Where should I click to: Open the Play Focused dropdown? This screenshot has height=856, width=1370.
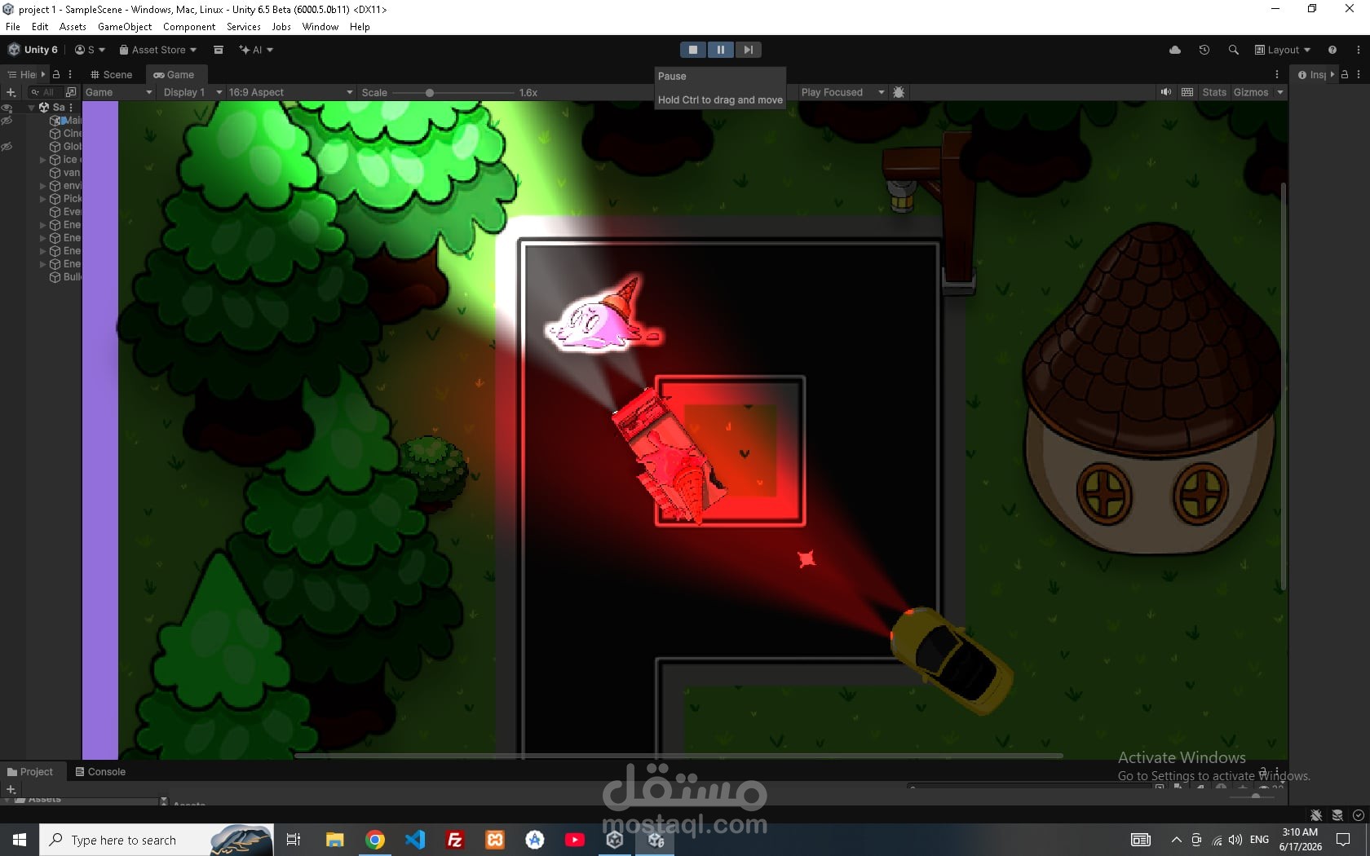pyautogui.click(x=842, y=92)
